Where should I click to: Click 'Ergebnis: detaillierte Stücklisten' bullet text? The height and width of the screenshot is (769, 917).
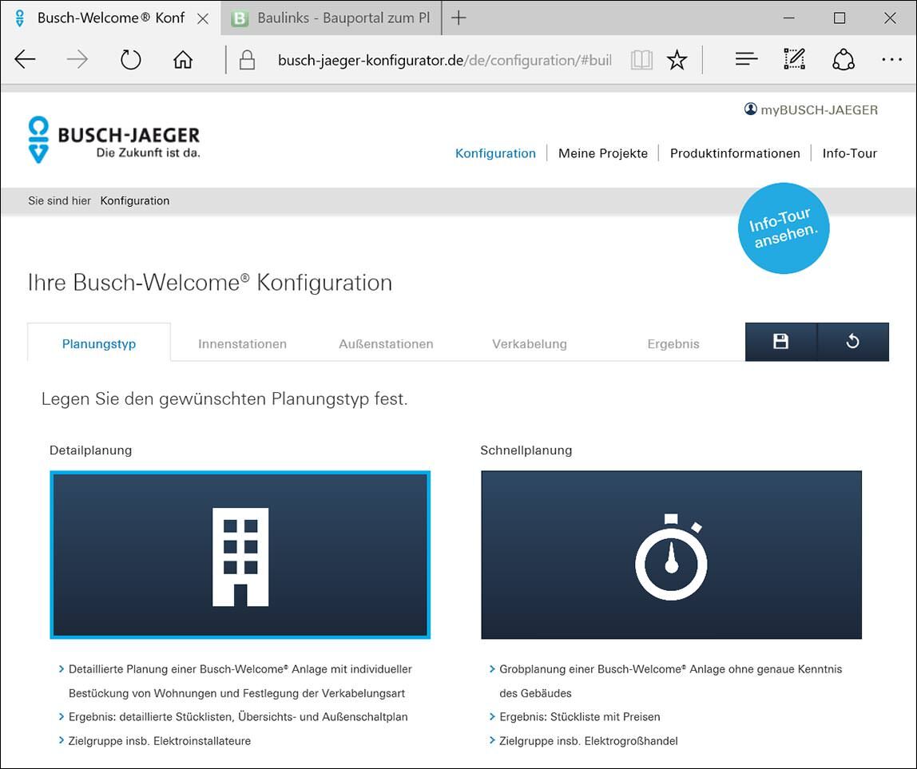pyautogui.click(x=238, y=717)
